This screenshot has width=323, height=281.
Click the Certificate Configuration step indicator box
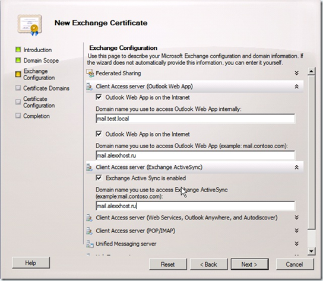click(x=18, y=102)
